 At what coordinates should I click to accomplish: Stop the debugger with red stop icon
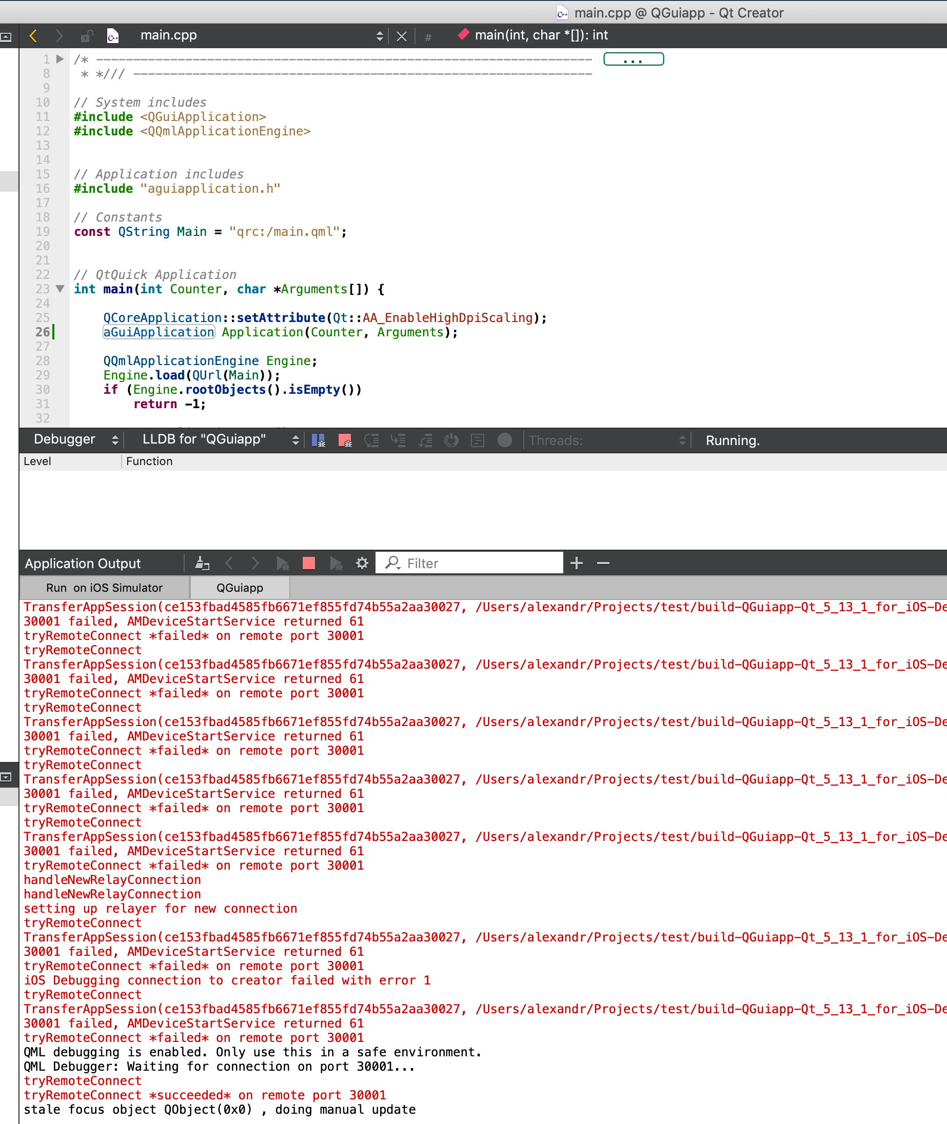(x=345, y=440)
